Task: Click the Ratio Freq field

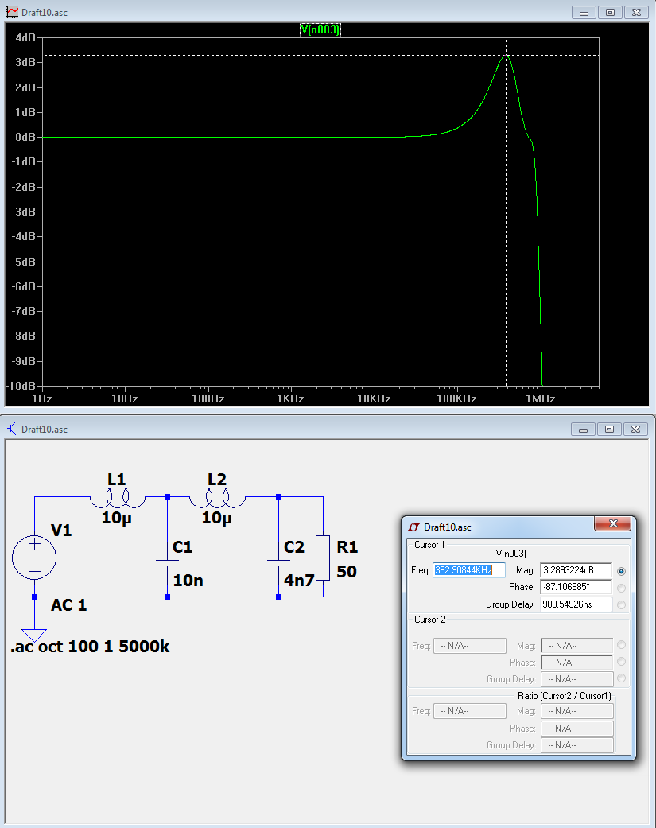Action: (470, 711)
